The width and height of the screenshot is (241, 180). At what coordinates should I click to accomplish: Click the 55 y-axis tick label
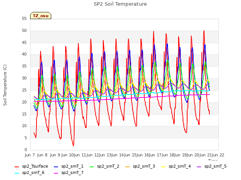pos(24,19)
